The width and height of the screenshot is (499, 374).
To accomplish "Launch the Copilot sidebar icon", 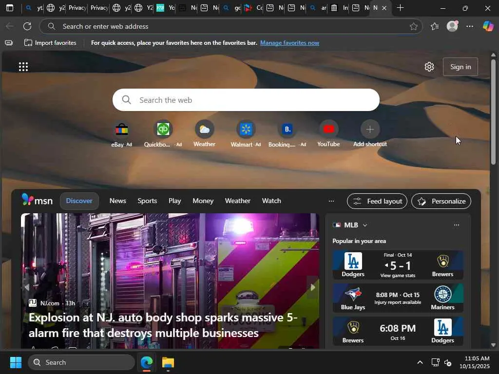I will [x=488, y=26].
